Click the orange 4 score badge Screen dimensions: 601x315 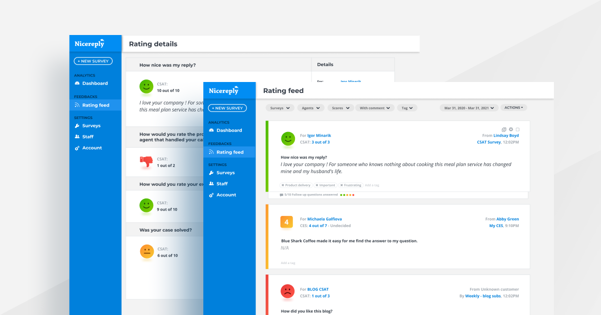click(x=286, y=222)
